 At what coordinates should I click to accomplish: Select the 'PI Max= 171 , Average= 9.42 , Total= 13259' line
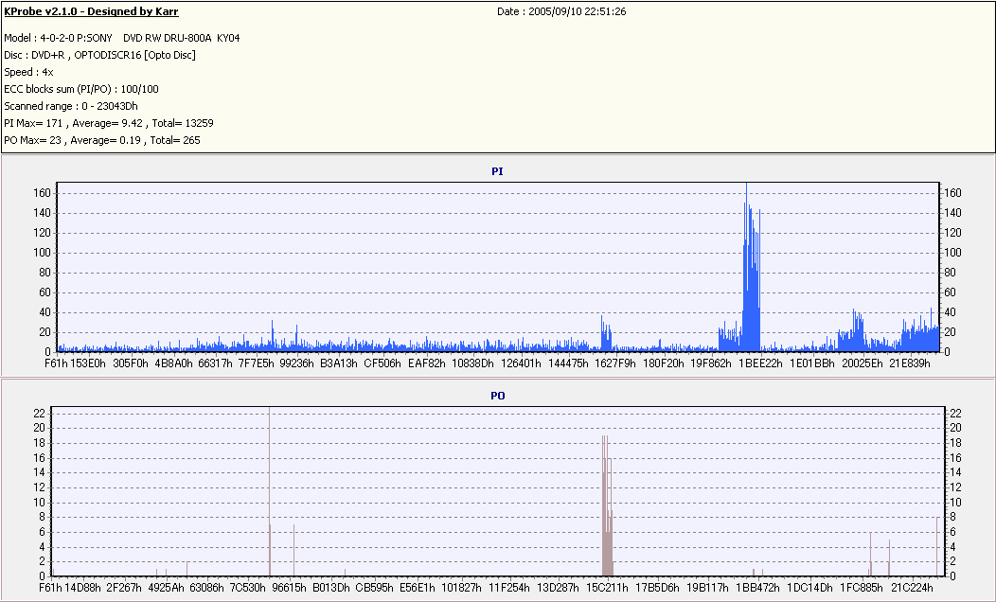[x=109, y=123]
